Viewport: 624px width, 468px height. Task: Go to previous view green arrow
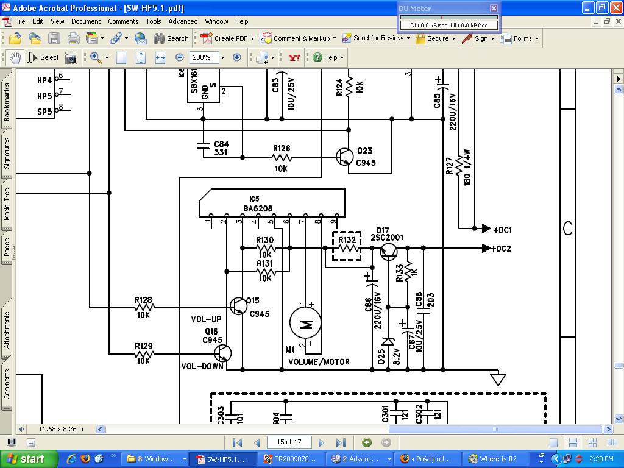pos(367,442)
